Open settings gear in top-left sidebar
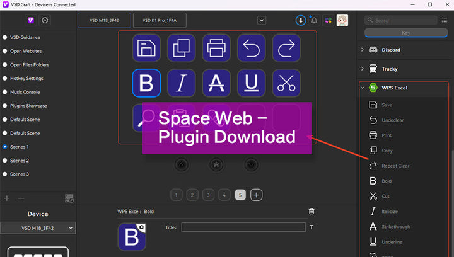 pyautogui.click(x=45, y=21)
